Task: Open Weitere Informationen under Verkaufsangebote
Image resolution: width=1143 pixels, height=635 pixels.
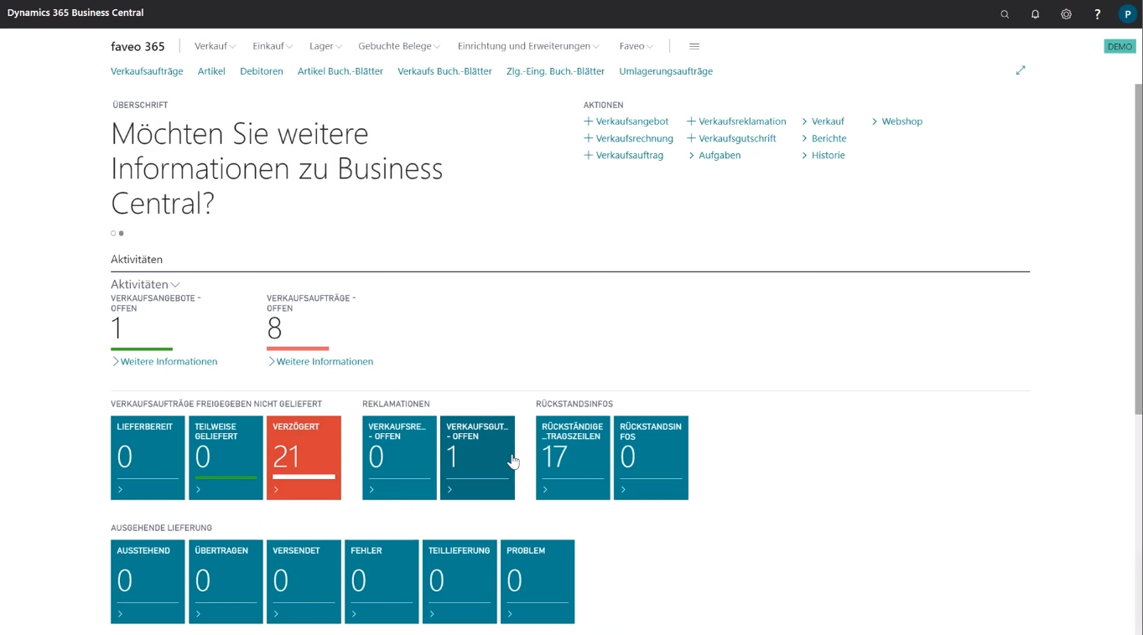Action: [x=164, y=362]
